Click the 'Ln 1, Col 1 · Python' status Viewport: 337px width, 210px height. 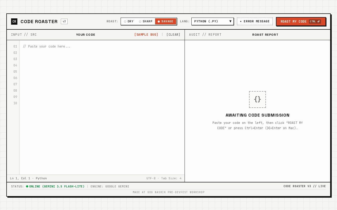(x=28, y=178)
